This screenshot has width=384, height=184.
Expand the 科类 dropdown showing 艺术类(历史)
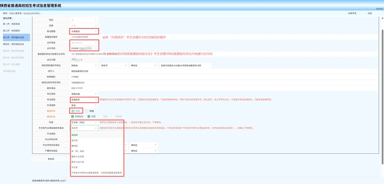[84, 122]
